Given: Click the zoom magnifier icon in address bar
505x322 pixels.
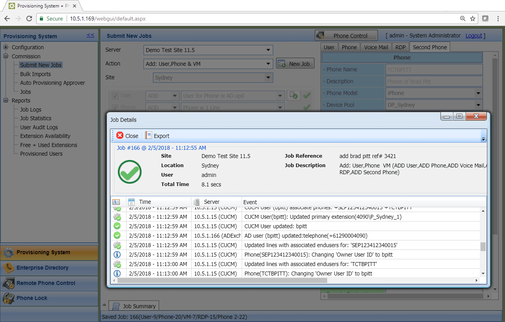Looking at the screenshot, I should pos(463,19).
